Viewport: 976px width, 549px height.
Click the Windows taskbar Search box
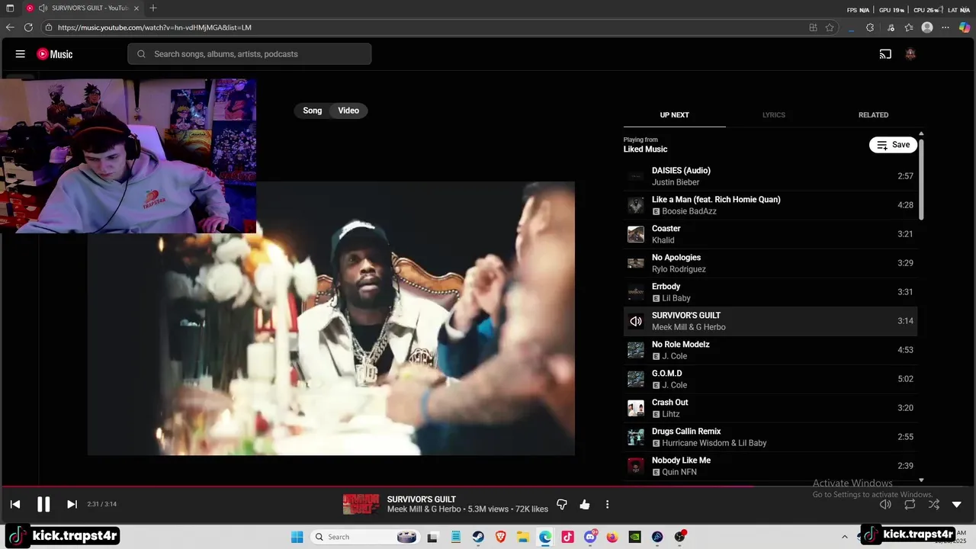tap(364, 537)
